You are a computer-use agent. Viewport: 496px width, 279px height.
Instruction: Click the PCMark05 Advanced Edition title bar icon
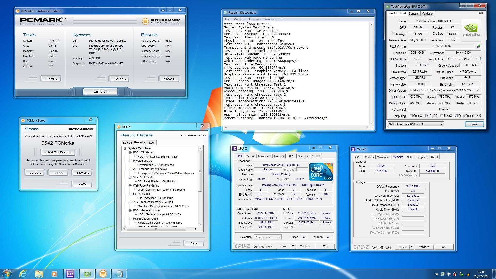tap(18, 11)
